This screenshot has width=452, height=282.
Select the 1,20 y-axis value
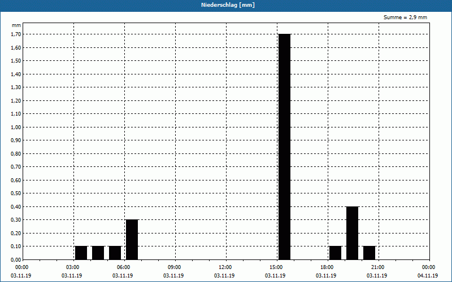[16, 100]
